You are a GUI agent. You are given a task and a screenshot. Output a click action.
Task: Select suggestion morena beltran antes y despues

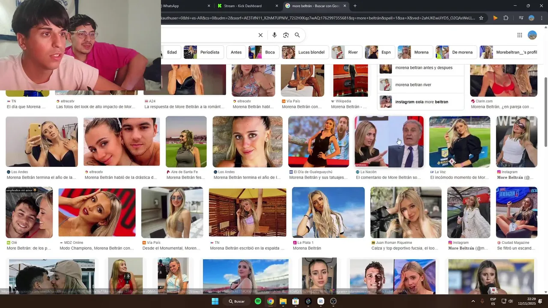coord(420,68)
